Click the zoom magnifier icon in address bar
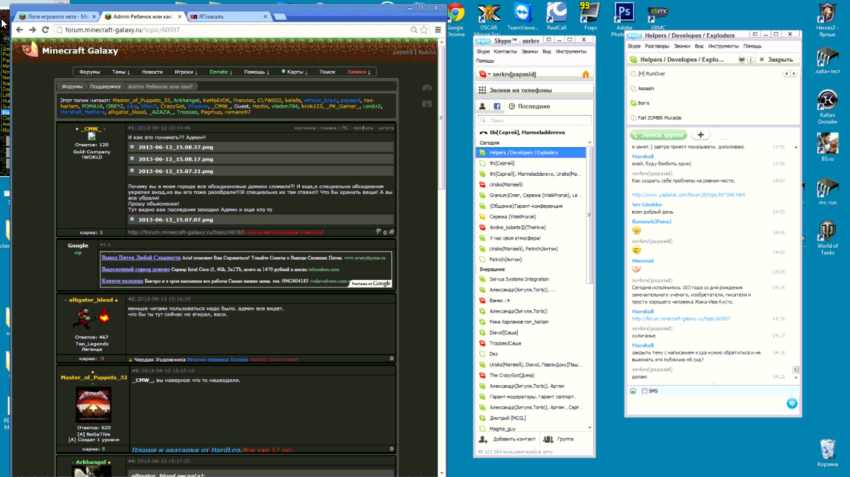850x477 pixels. (414, 30)
